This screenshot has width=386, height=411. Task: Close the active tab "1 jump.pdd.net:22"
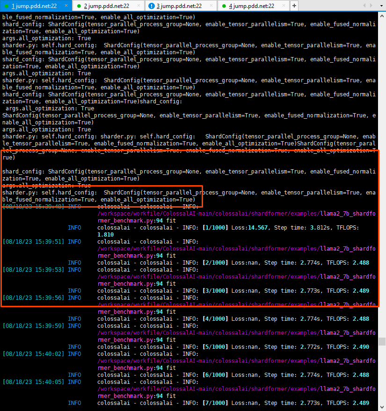point(66,6)
